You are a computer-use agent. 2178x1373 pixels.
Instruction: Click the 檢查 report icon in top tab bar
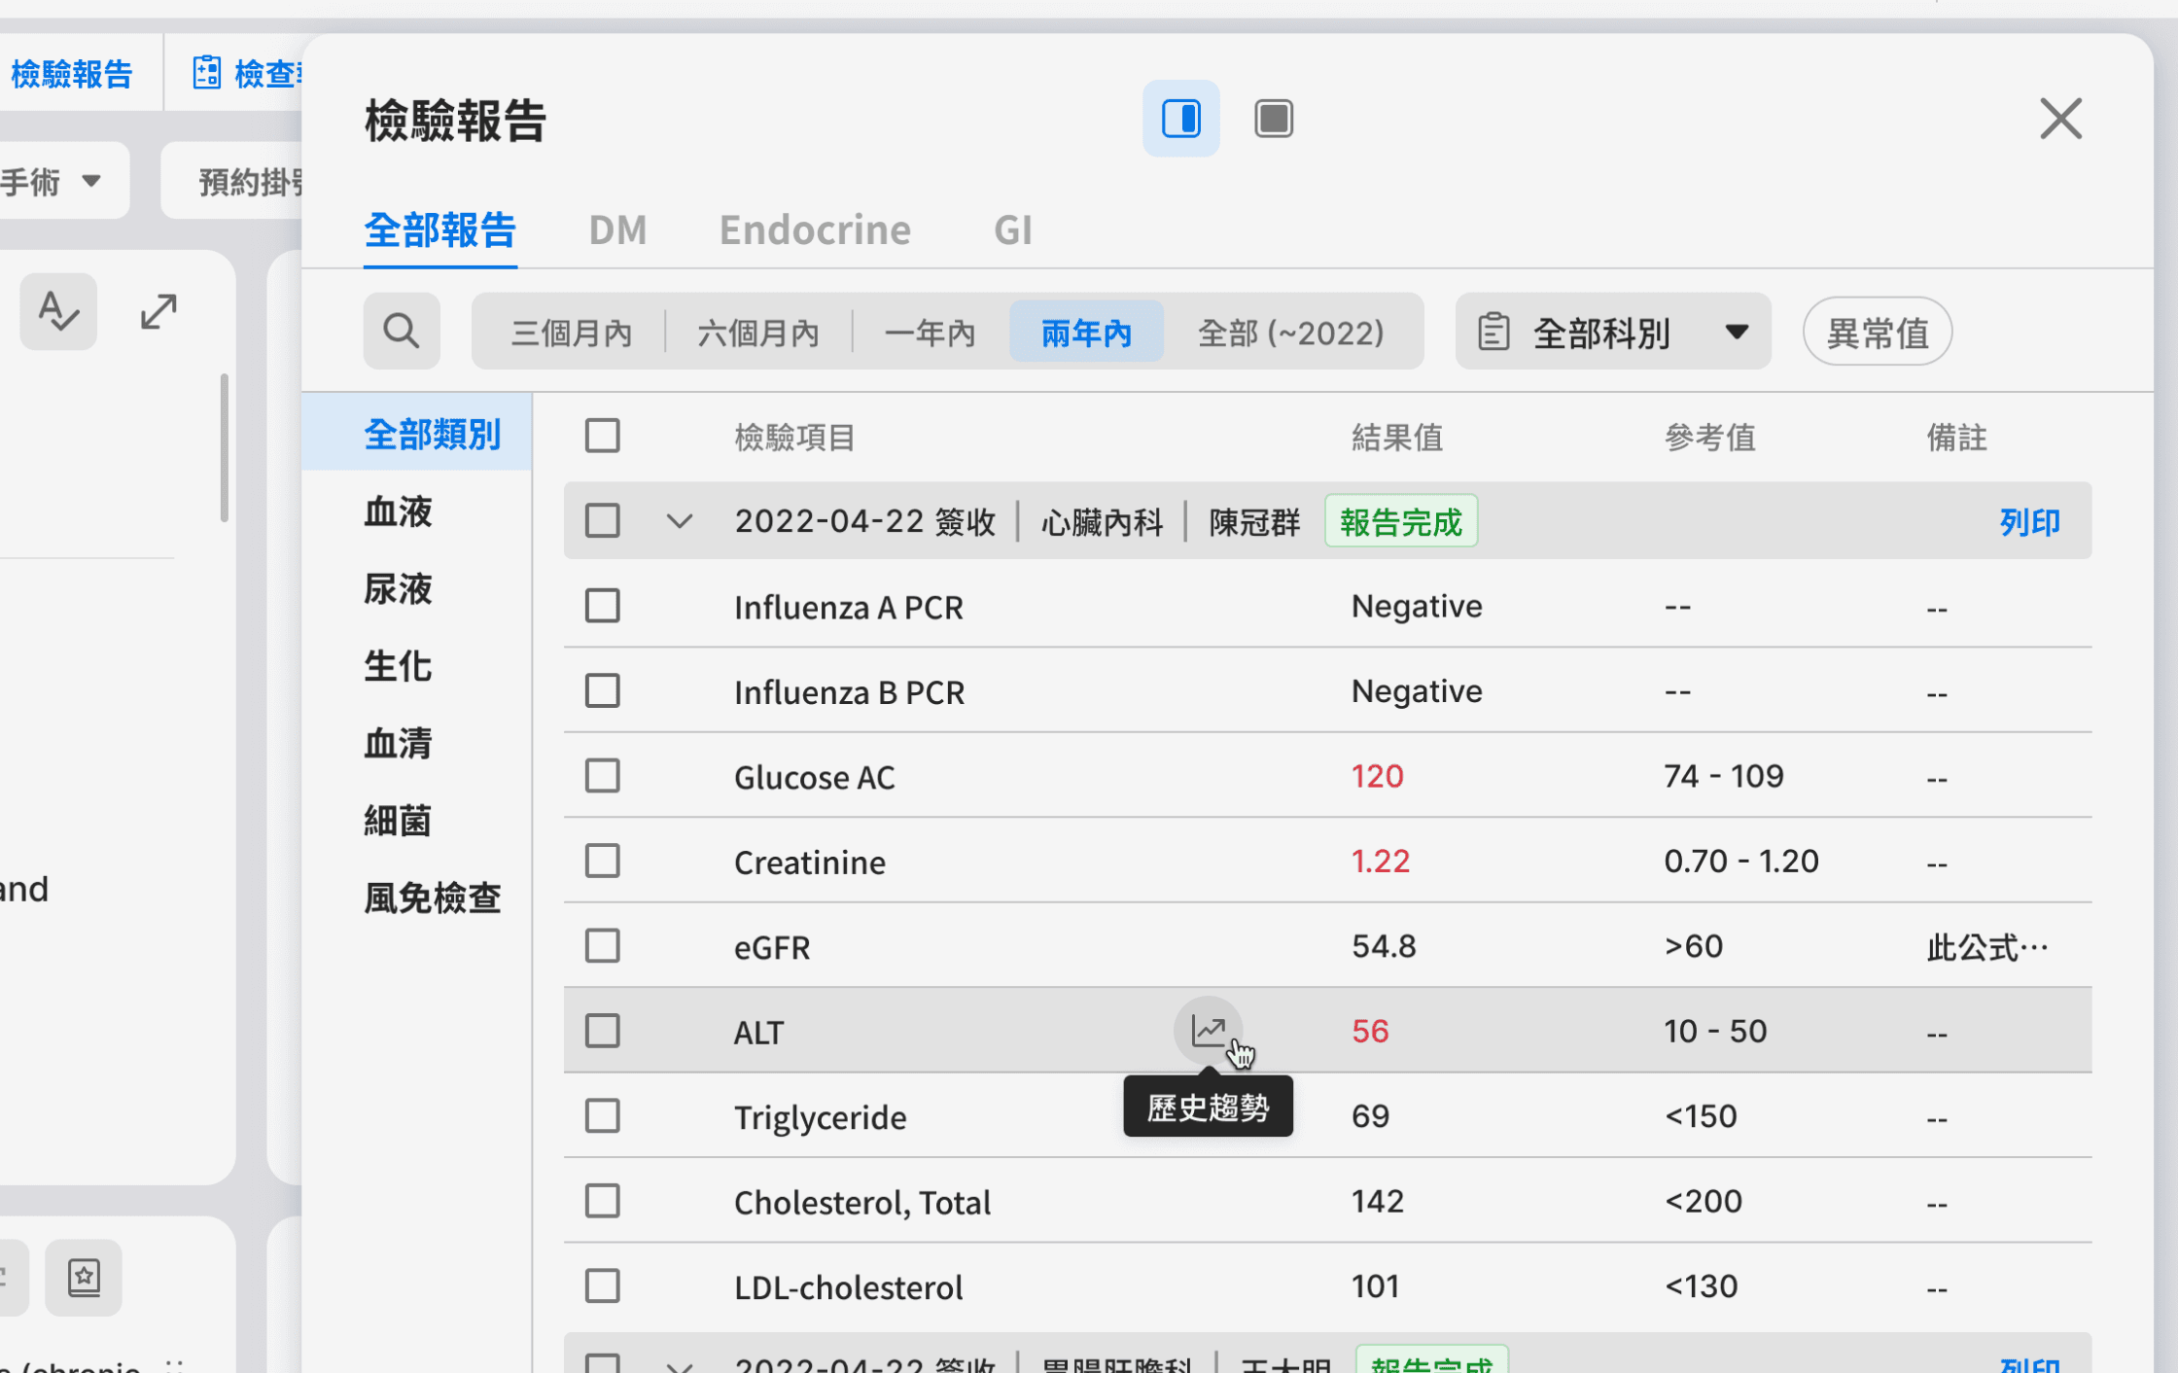(206, 73)
